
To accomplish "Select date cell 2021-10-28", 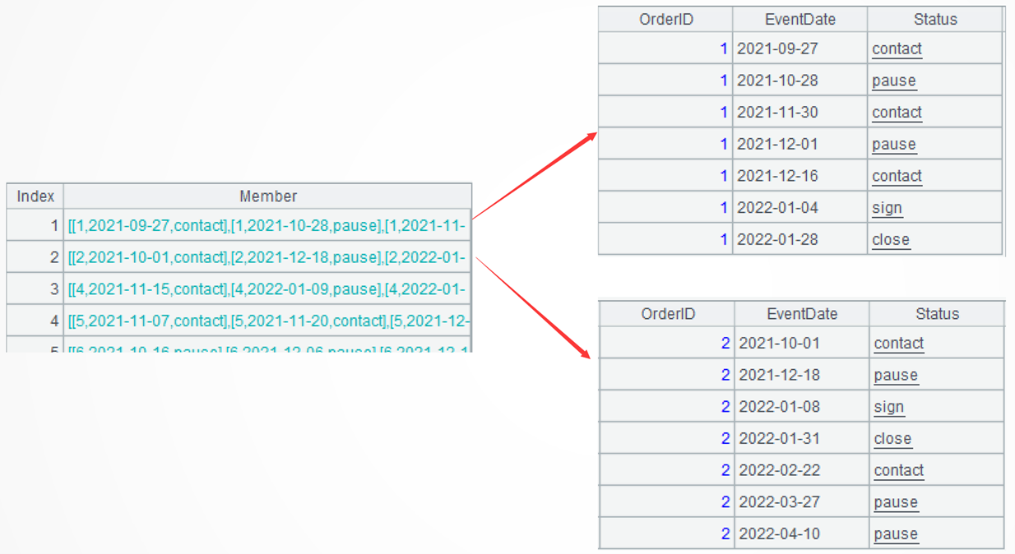I will [800, 81].
